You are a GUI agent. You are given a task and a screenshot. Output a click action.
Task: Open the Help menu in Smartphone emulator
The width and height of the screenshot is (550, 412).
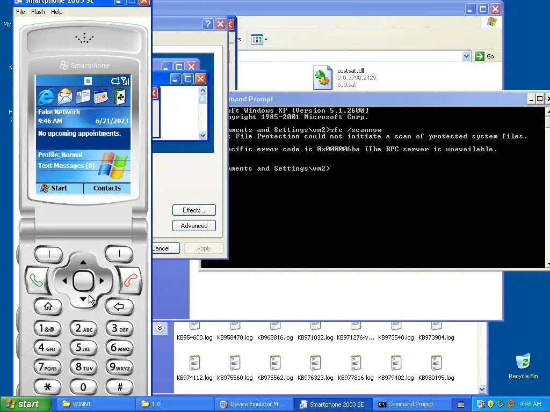57,12
